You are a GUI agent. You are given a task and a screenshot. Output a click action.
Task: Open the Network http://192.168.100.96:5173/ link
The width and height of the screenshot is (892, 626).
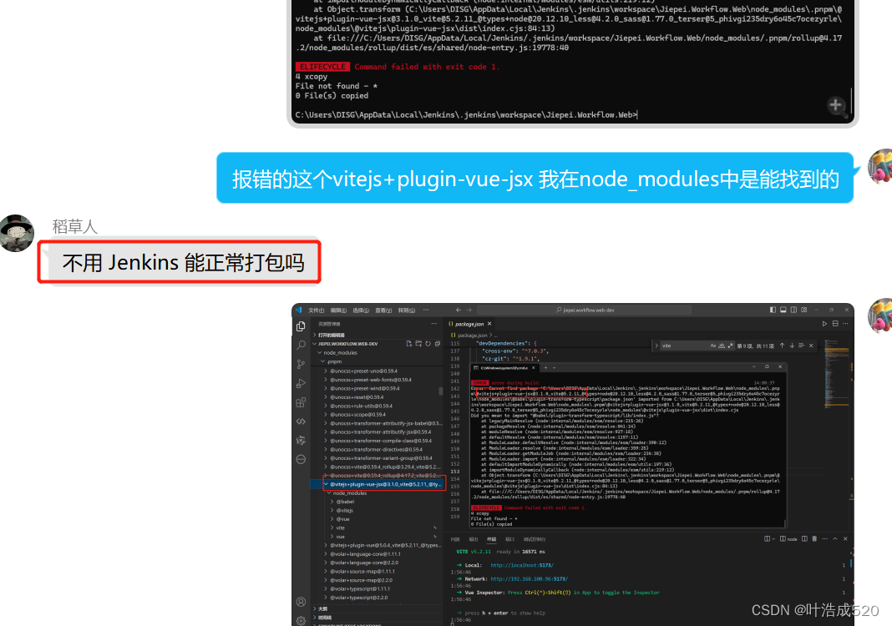click(x=529, y=578)
